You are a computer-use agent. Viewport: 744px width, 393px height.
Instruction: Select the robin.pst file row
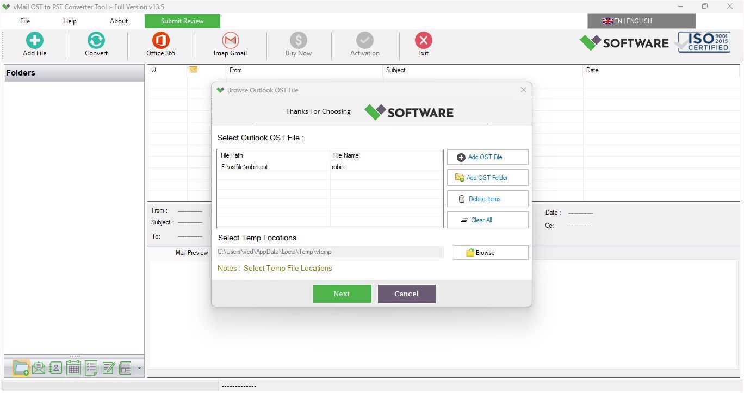[x=330, y=167]
